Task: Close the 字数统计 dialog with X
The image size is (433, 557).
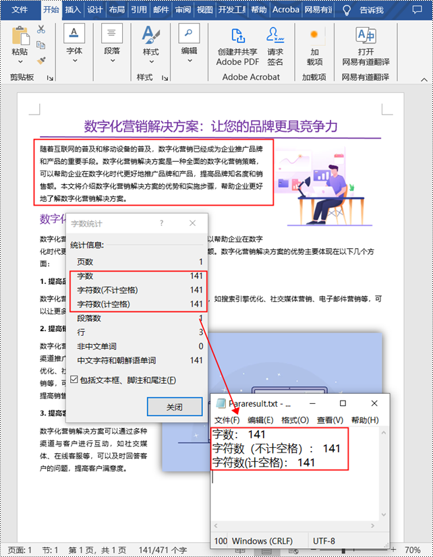Action: tap(192, 223)
